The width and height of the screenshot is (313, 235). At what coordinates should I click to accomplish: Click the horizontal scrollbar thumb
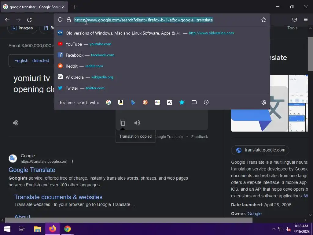click(129, 220)
